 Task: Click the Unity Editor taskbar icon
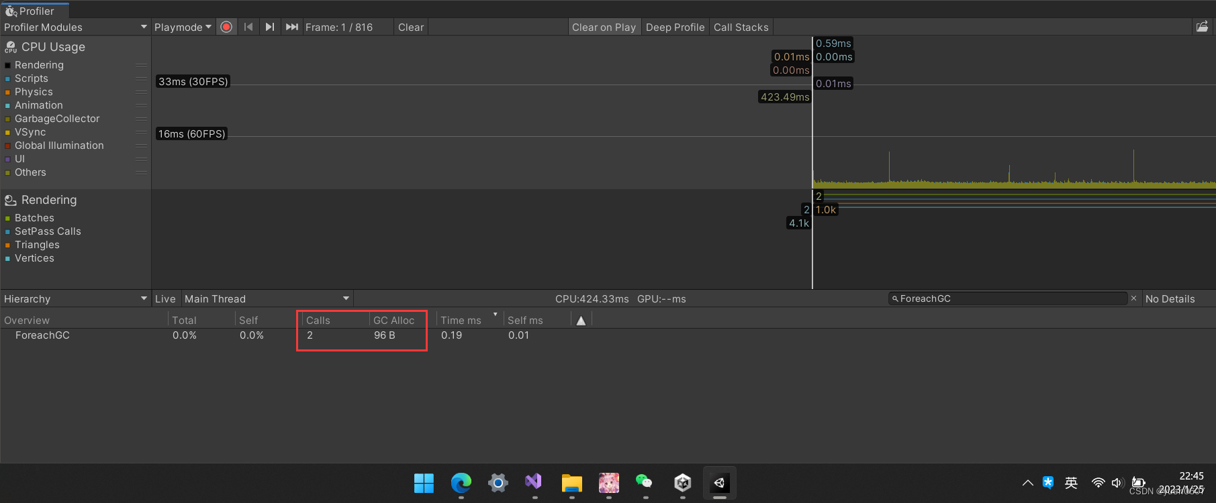click(x=719, y=483)
